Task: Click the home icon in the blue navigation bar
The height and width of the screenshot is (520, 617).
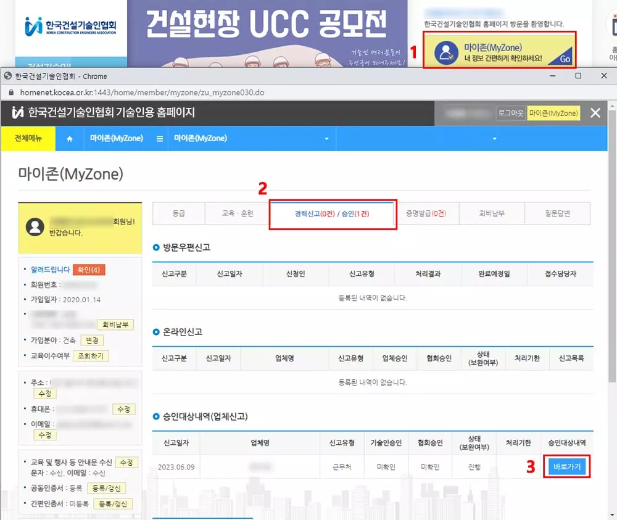Action: (69, 138)
